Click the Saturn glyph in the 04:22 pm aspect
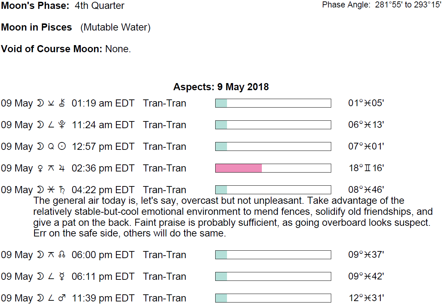 coord(62,190)
